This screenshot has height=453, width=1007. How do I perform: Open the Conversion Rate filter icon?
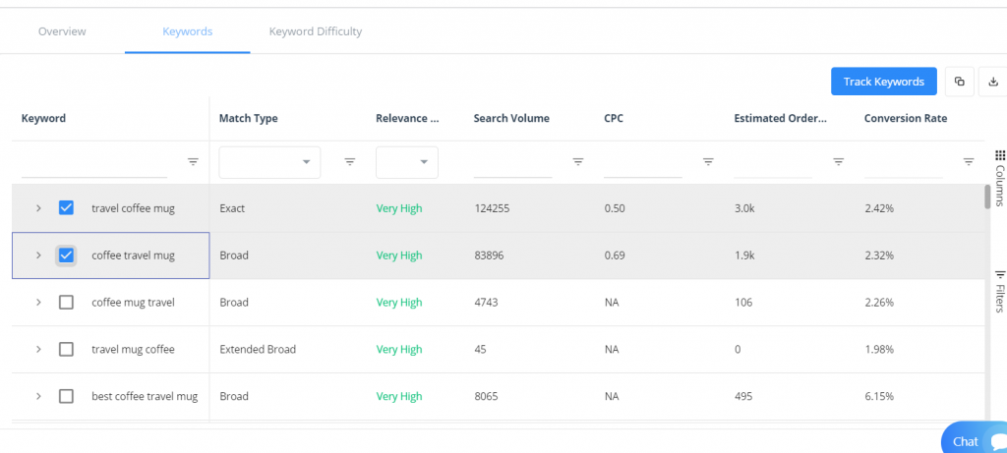[x=969, y=162]
